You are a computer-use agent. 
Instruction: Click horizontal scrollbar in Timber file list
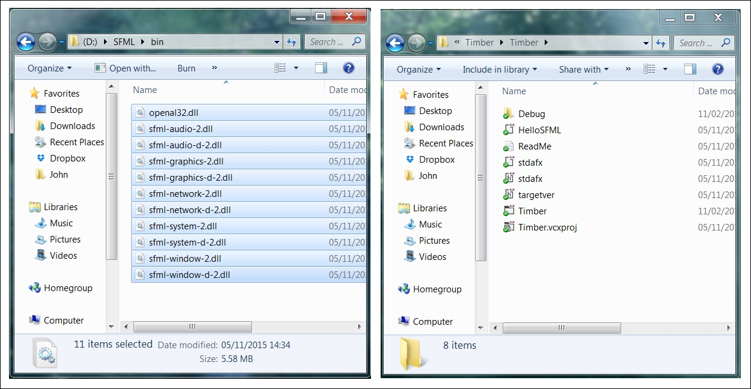pyautogui.click(x=562, y=328)
